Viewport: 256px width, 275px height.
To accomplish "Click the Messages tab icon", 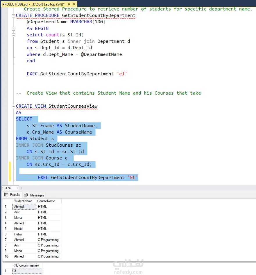I will click(26, 195).
